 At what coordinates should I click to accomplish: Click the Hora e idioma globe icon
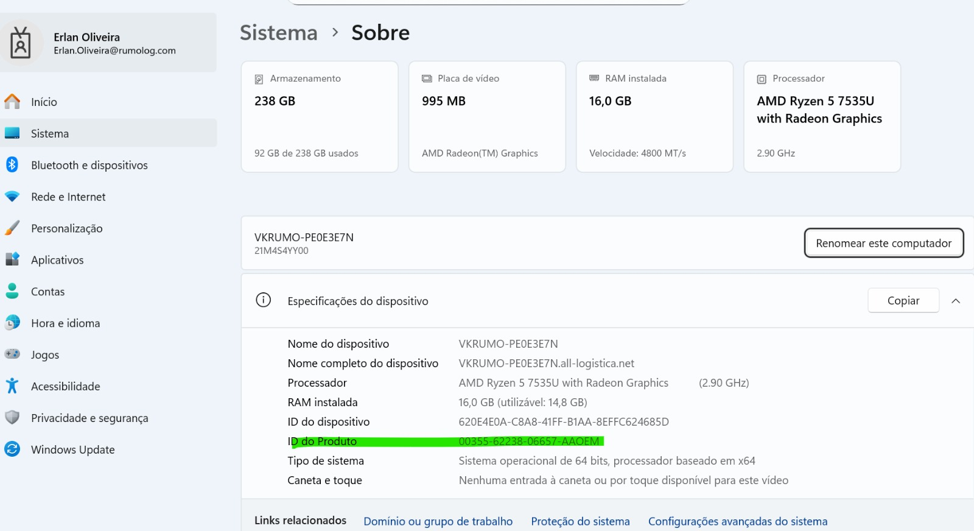click(x=12, y=323)
